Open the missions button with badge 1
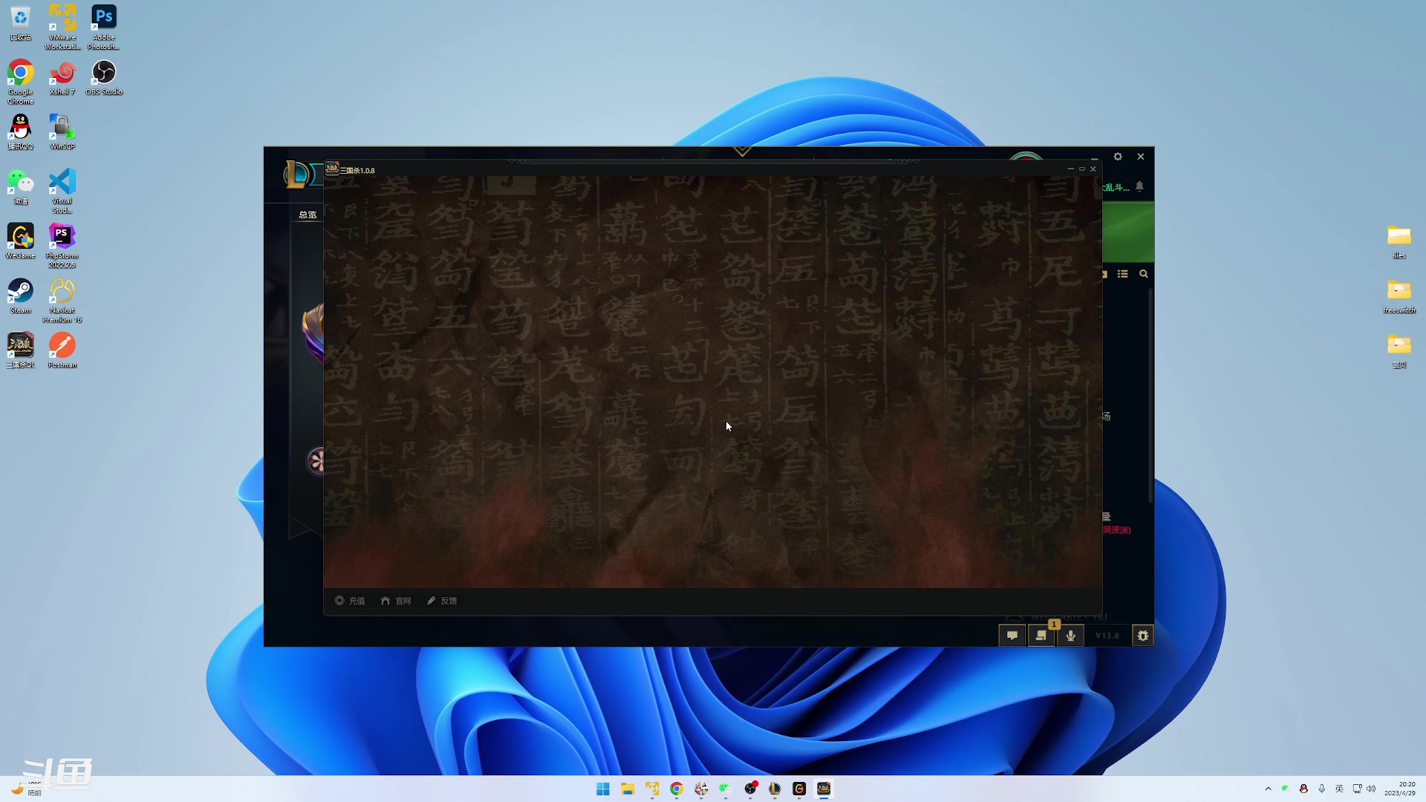 coord(1041,636)
